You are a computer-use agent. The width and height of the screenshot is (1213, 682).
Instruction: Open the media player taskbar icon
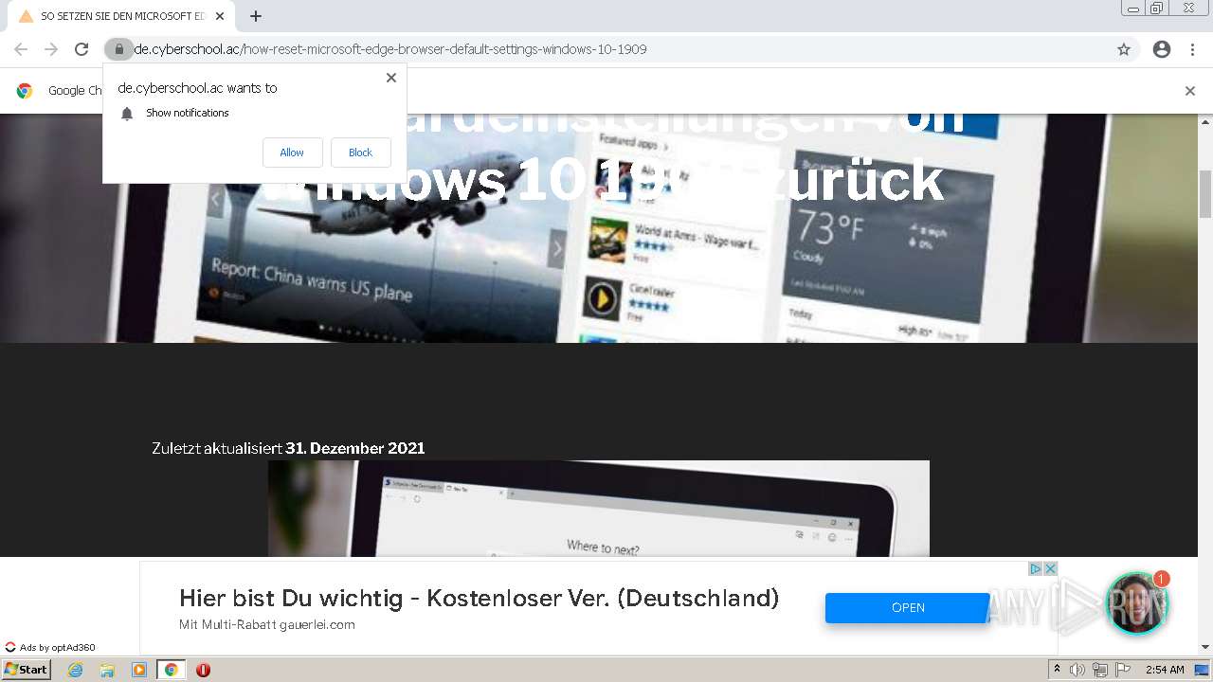(139, 670)
